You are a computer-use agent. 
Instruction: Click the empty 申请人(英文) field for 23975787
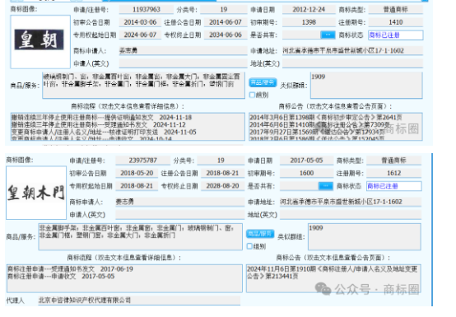[x=180, y=215]
